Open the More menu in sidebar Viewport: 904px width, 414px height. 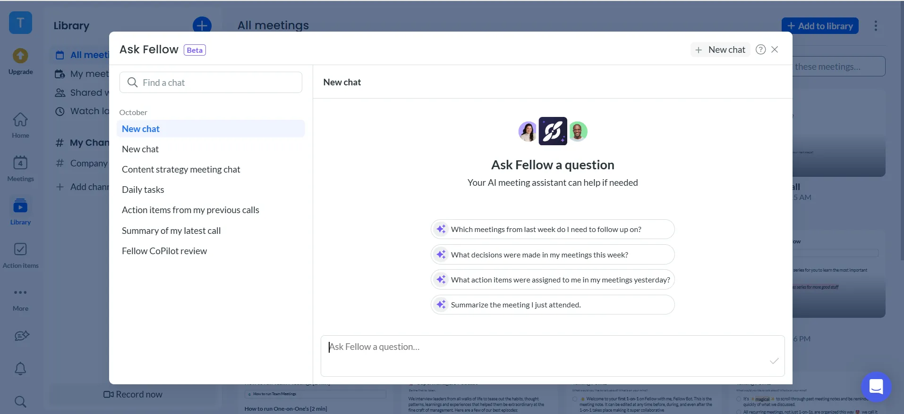[x=20, y=299]
